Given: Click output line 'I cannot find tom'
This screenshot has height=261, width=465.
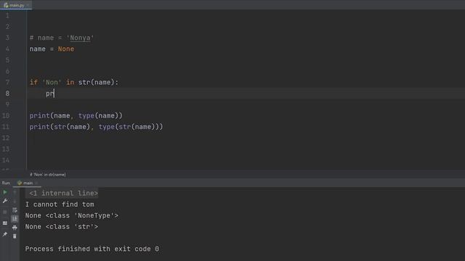Looking at the screenshot, I should [60, 204].
